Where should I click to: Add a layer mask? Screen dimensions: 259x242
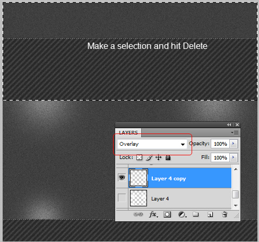click(x=167, y=214)
